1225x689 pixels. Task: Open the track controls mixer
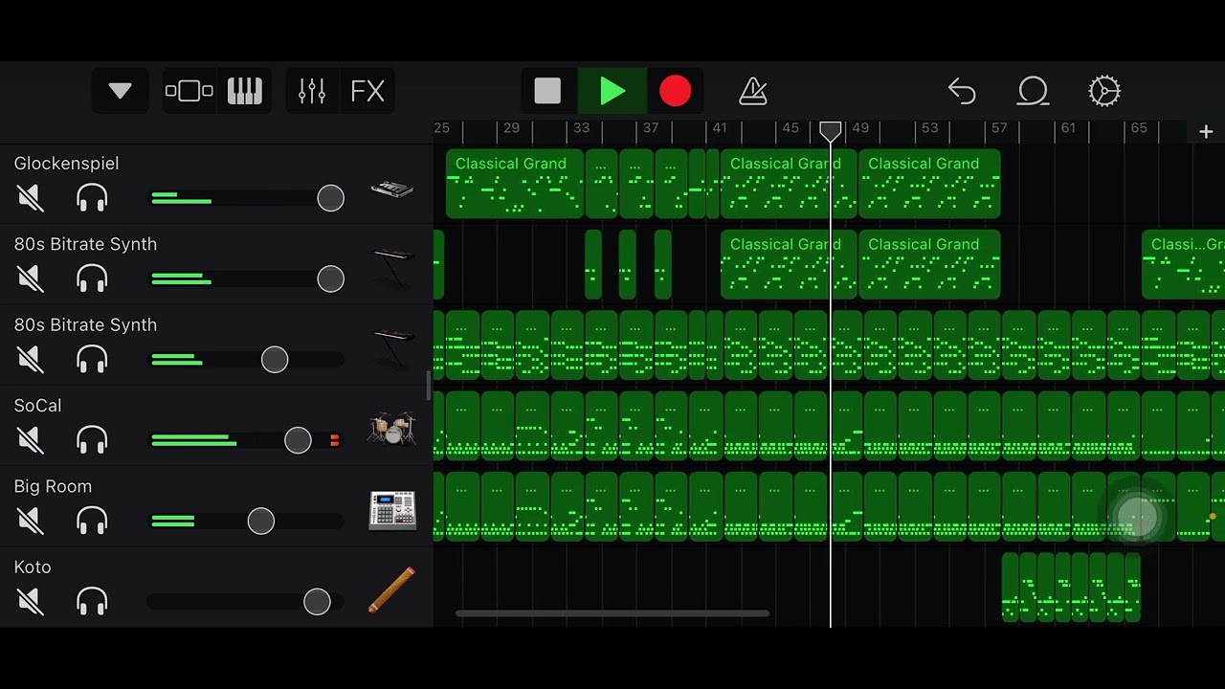[x=312, y=91]
